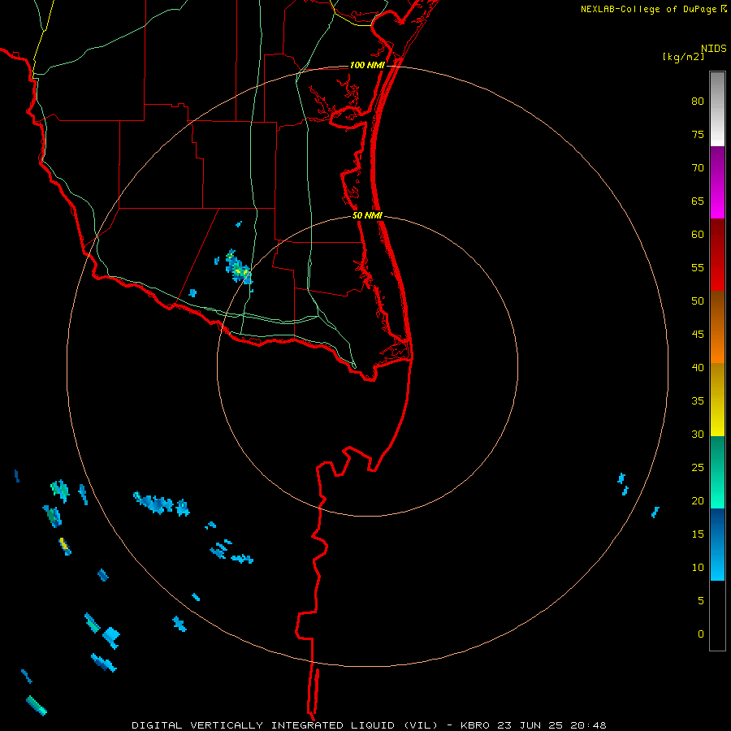
Task: Select the 50 value on the color scale
Action: [698, 301]
